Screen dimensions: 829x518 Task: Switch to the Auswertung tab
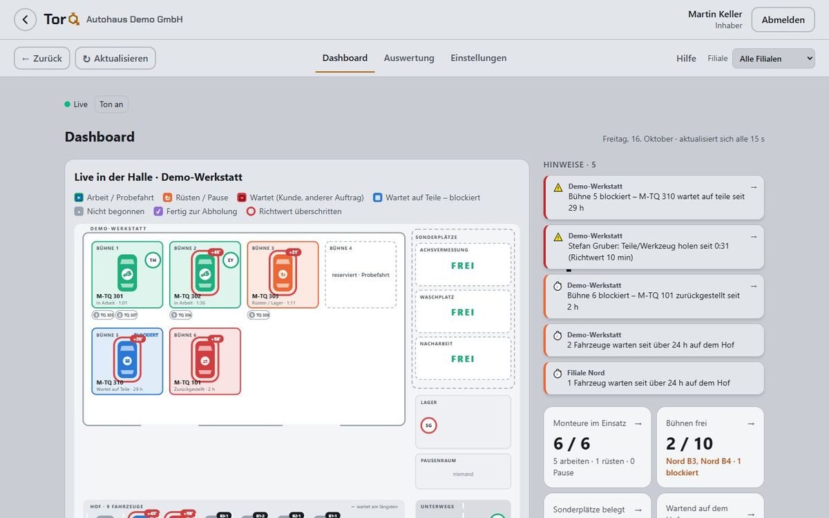pos(409,58)
